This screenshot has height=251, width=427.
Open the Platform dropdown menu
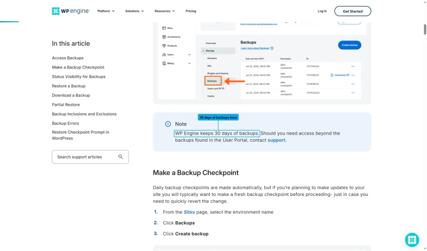(106, 11)
